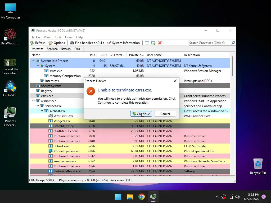Click Find handles or DLLs icon
The height and width of the screenshot is (203, 271).
(72, 43)
